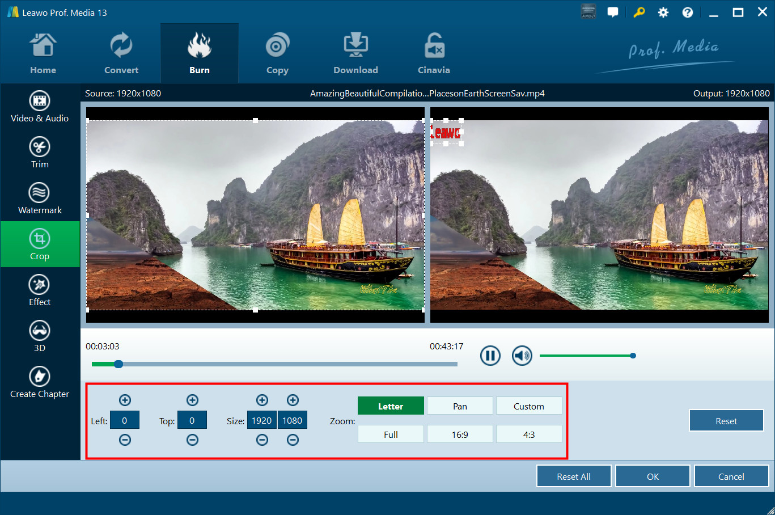Screen dimensions: 775x515
Task: Increase the Left crop value
Action: tap(125, 400)
